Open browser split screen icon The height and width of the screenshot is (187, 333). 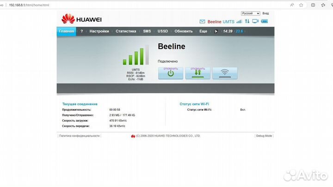(313, 5)
